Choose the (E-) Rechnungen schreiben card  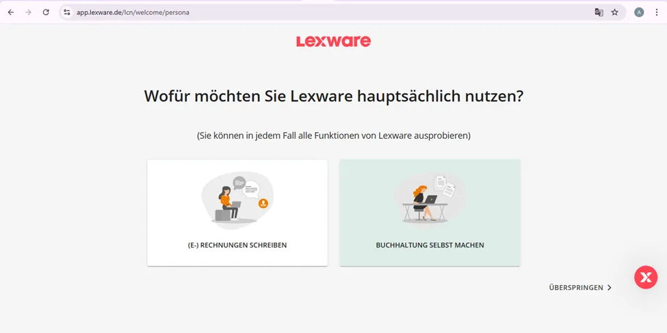237,213
